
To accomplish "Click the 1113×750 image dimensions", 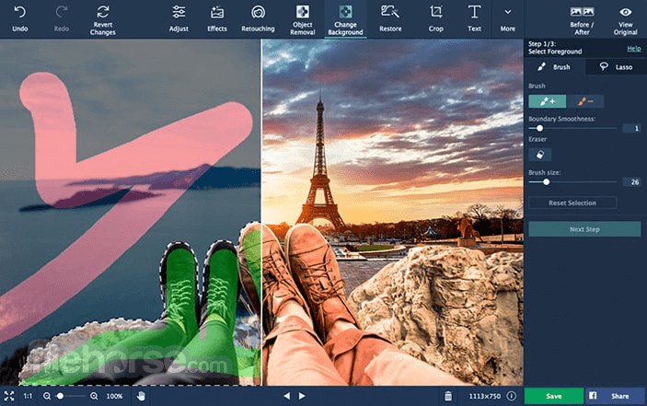I will pos(484,396).
